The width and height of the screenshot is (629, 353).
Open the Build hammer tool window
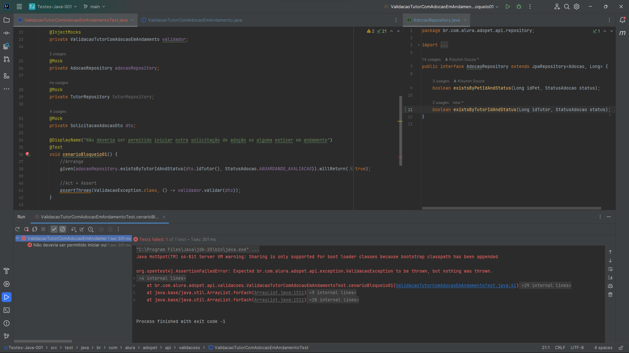coord(7,271)
